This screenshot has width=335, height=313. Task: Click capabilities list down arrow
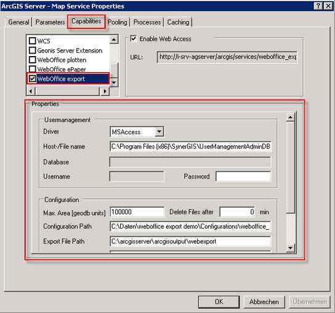pyautogui.click(x=114, y=83)
